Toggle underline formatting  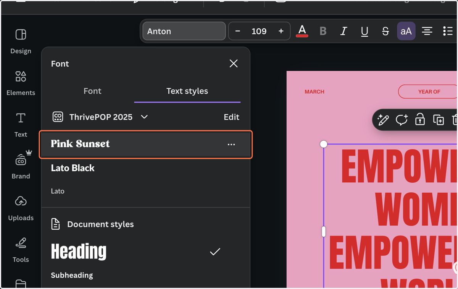(x=364, y=31)
